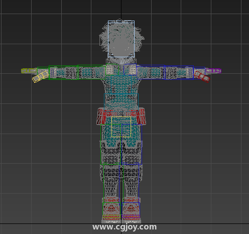Click the olive finger bone on the green arm
This screenshot has width=249, height=234.
29,71
